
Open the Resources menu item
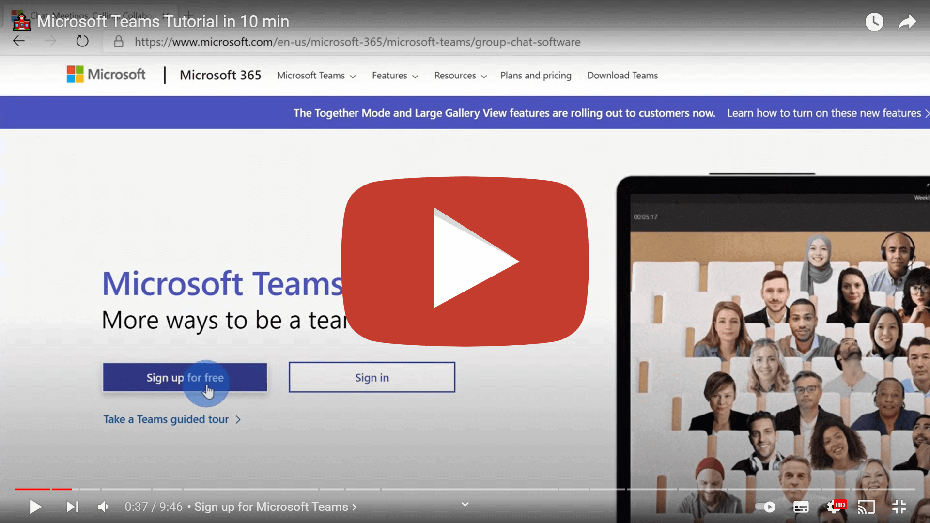[x=460, y=76]
